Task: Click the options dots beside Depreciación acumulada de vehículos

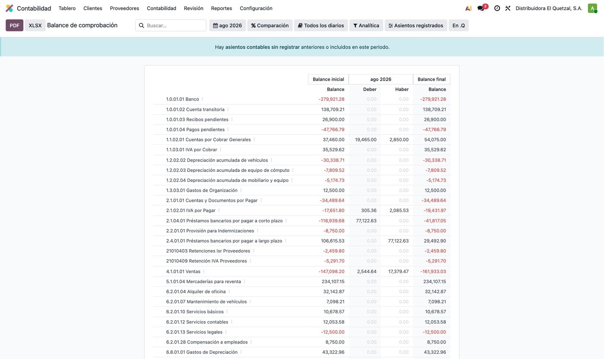Action: pos(271,160)
